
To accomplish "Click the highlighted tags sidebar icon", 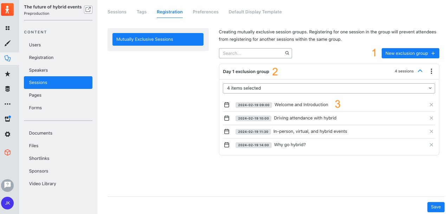I will (8, 58).
